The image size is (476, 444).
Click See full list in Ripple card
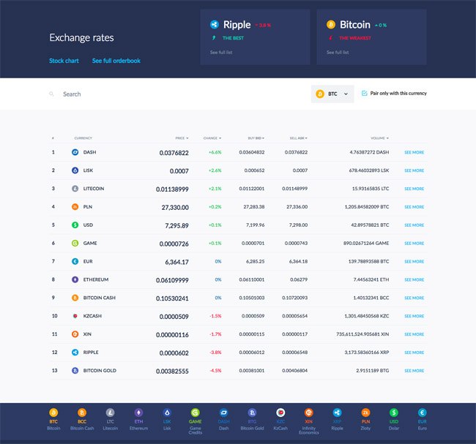pyautogui.click(x=221, y=52)
